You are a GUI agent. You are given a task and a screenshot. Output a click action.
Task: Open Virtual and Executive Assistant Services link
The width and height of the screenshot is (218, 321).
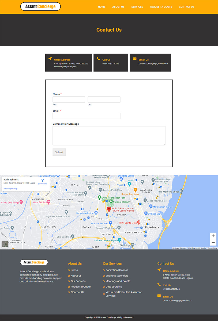click(x=124, y=294)
